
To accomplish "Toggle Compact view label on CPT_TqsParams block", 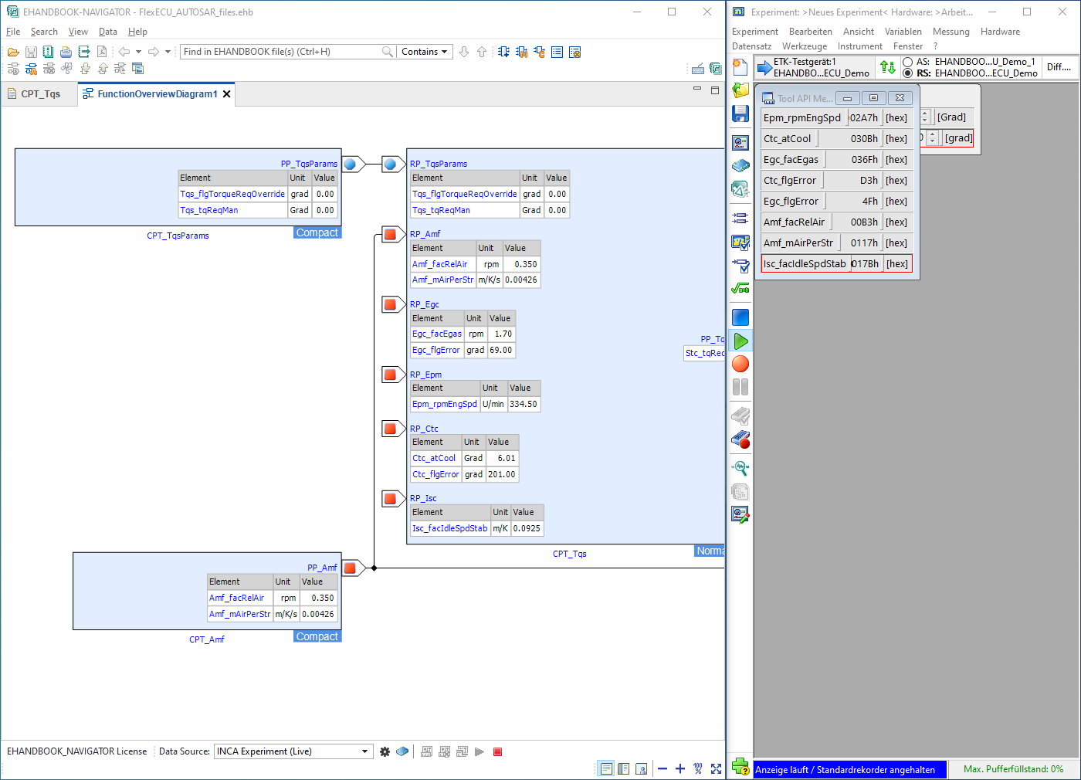I will tap(317, 232).
